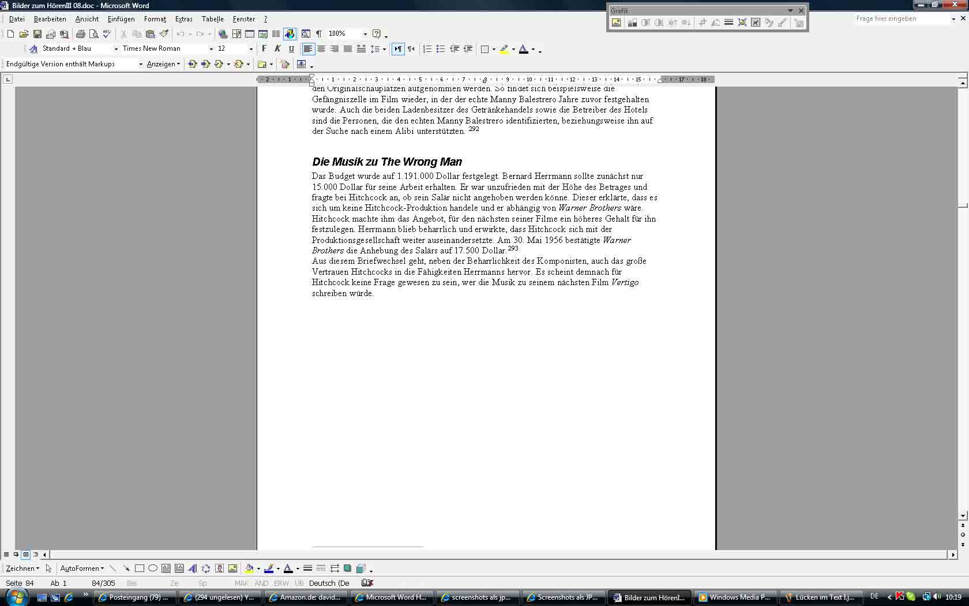The width and height of the screenshot is (969, 606).
Task: Insert a text box from Drawing toolbar
Action: (x=166, y=568)
